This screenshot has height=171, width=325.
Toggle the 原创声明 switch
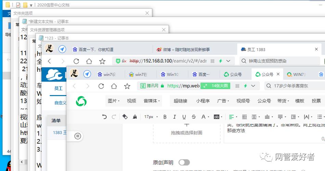(x=184, y=162)
